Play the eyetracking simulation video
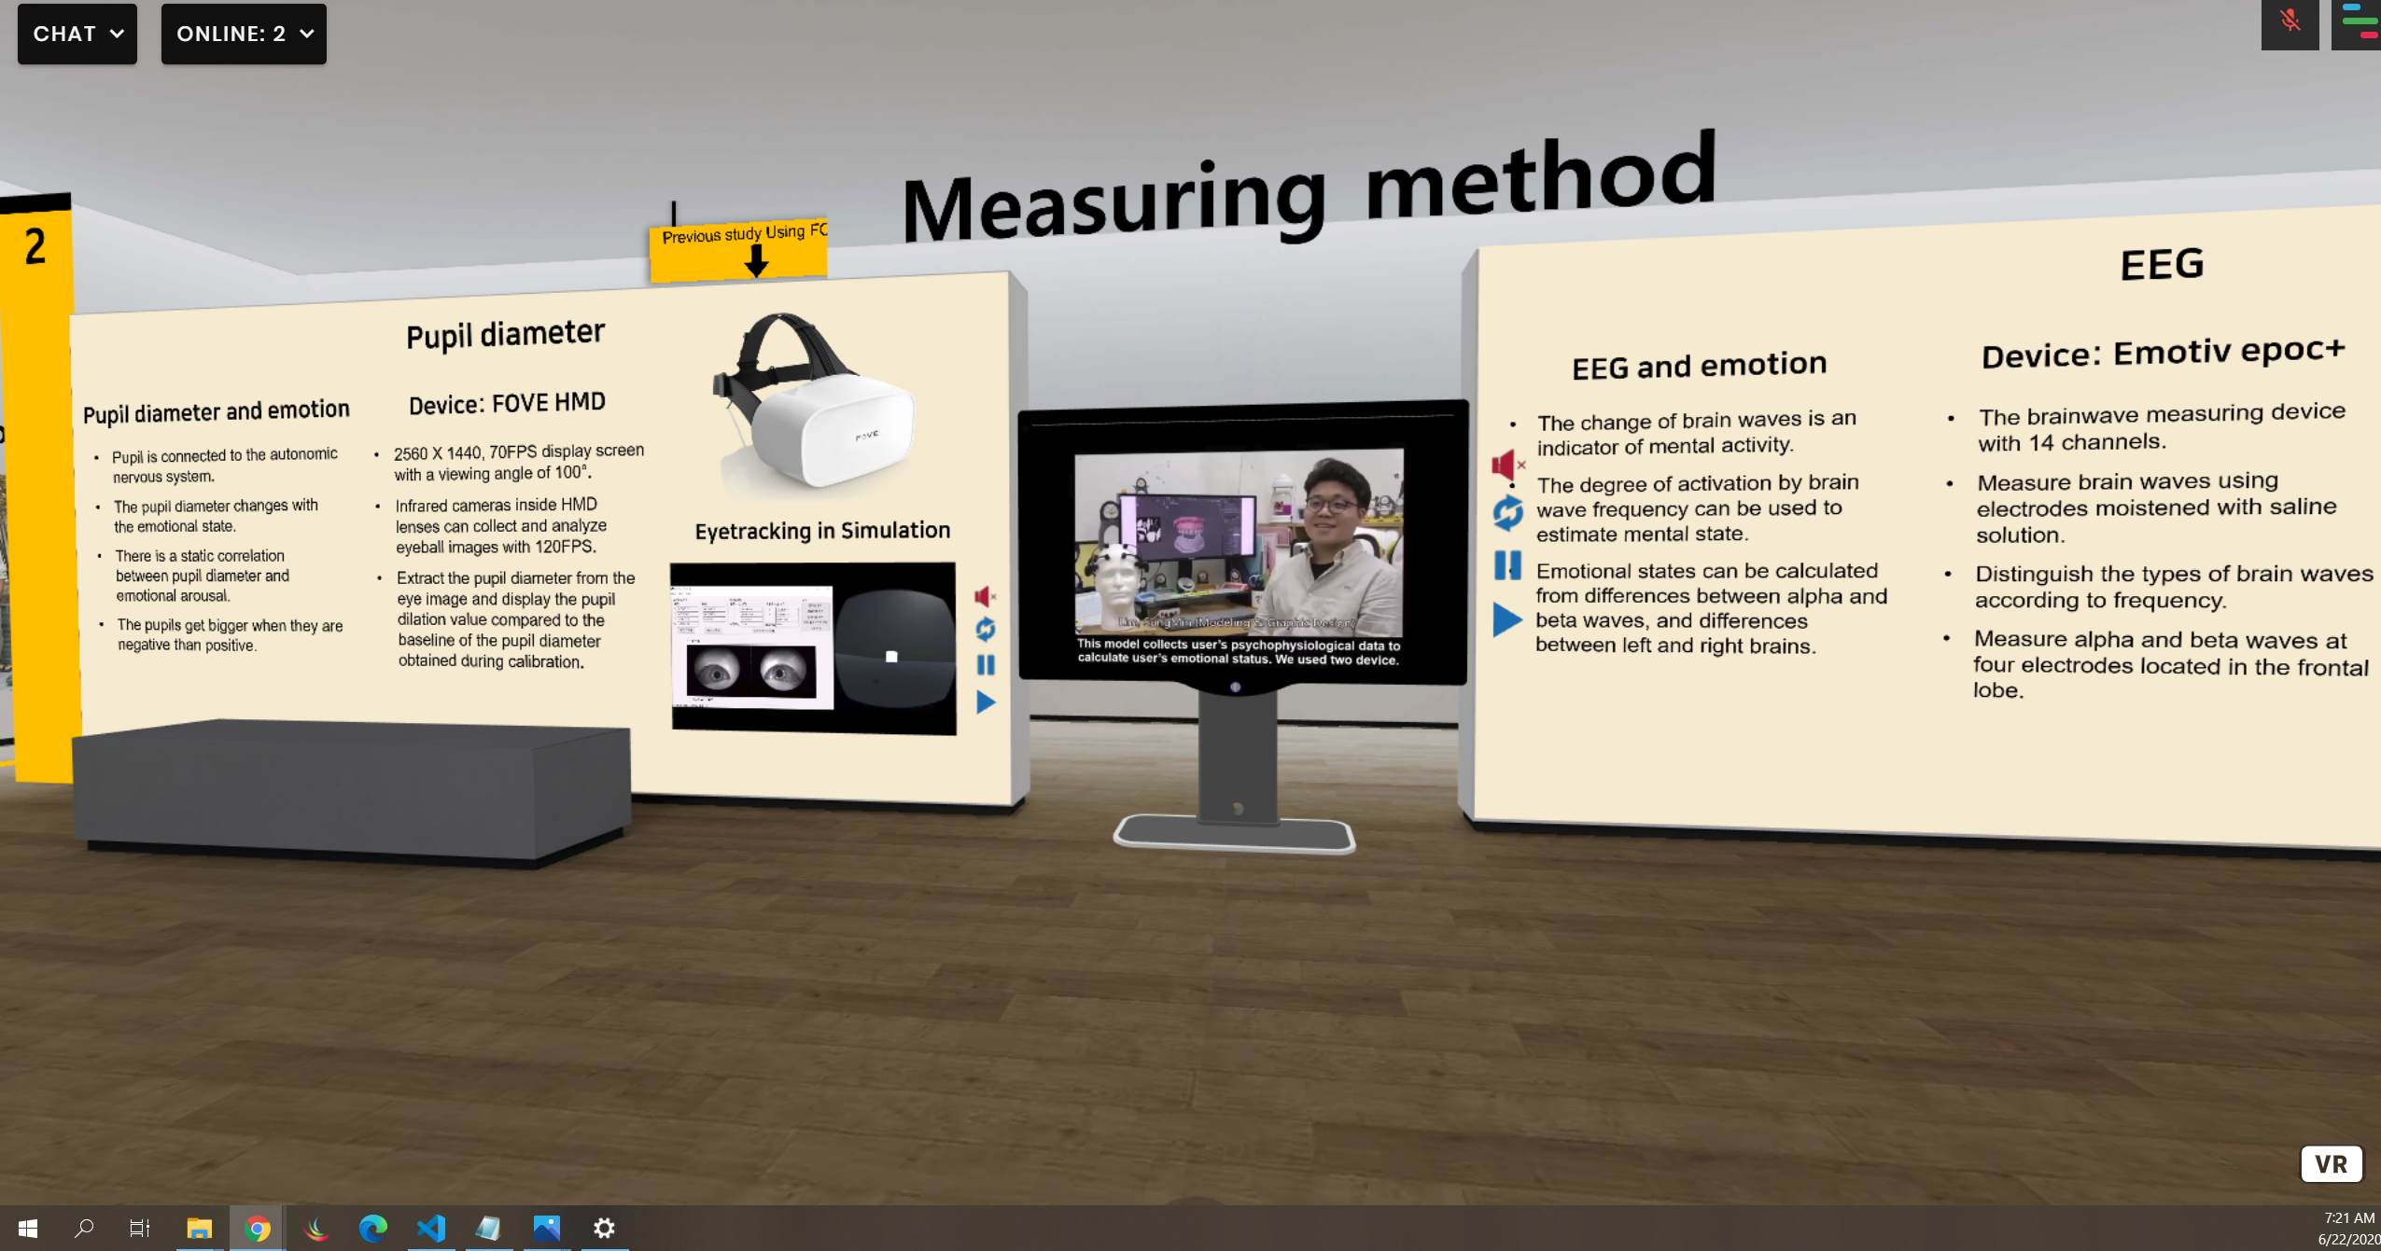The image size is (2381, 1251). pos(985,702)
